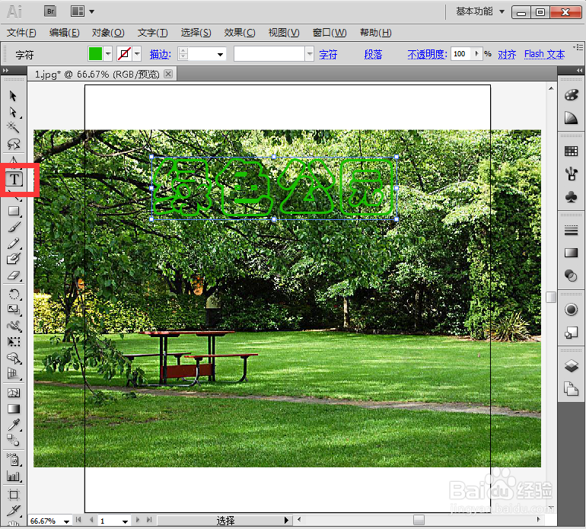
Task: Open the Color panel palette icon
Action: pyautogui.click(x=571, y=95)
